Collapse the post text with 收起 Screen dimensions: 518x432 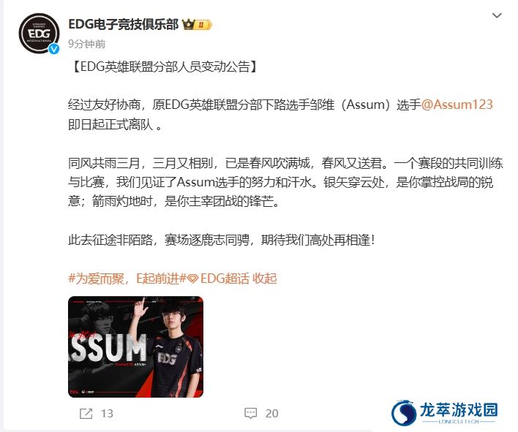coord(265,278)
